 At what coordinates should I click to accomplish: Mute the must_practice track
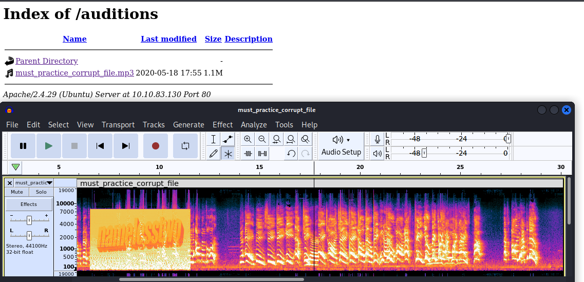point(17,192)
